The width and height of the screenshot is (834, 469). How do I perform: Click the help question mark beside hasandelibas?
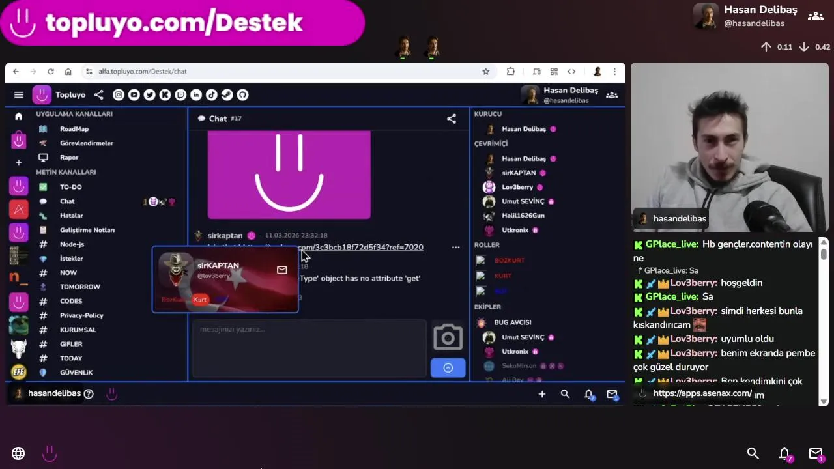coord(89,393)
